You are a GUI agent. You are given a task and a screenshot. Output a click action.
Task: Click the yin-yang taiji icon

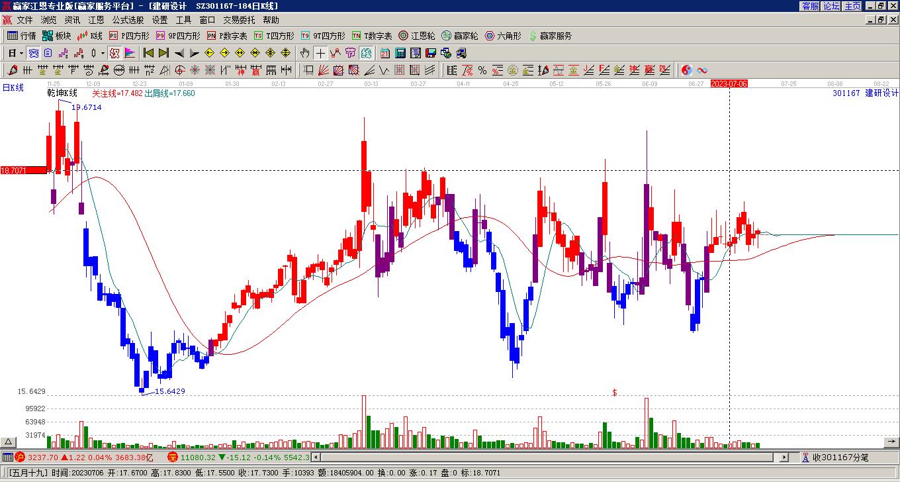(x=687, y=70)
